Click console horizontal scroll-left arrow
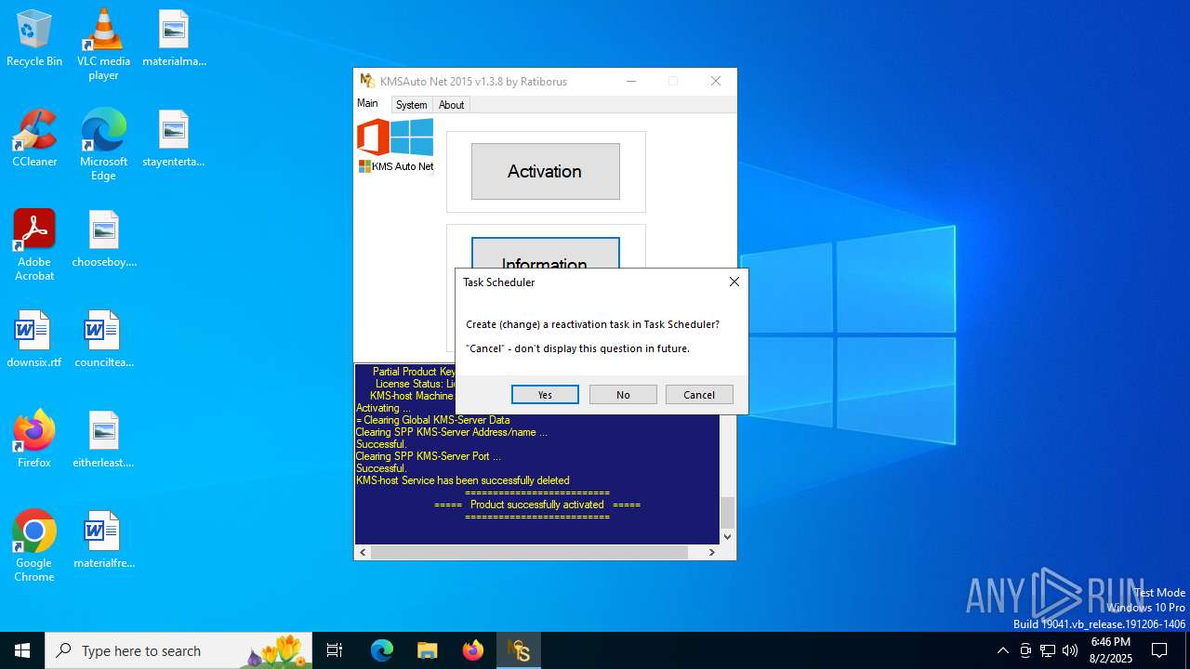This screenshot has width=1190, height=669. (363, 552)
